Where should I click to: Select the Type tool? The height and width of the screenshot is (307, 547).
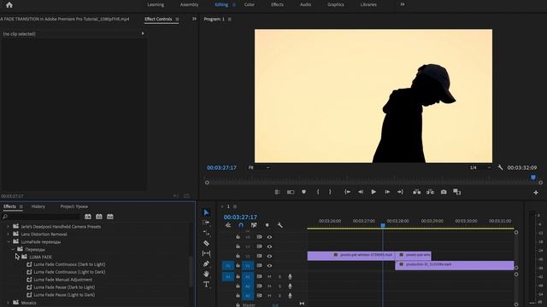click(206, 284)
